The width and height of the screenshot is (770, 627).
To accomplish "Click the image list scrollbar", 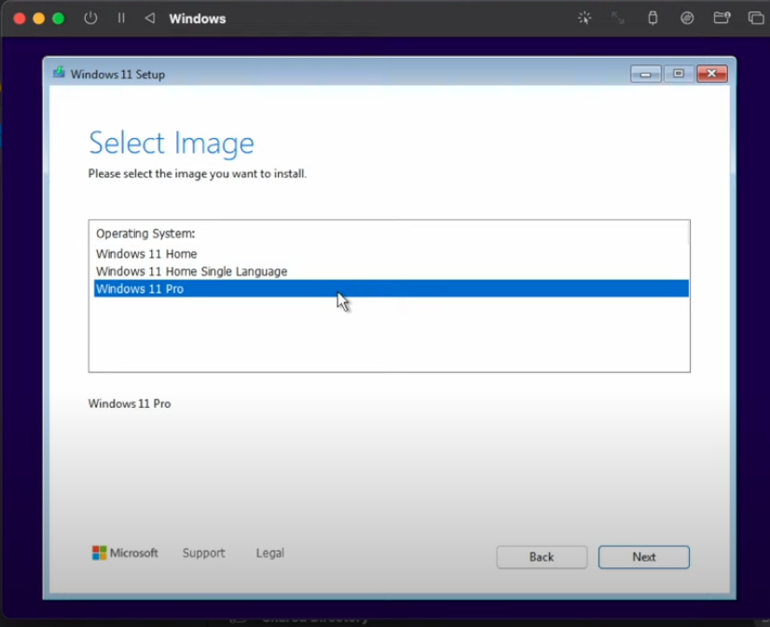I will point(689,233).
